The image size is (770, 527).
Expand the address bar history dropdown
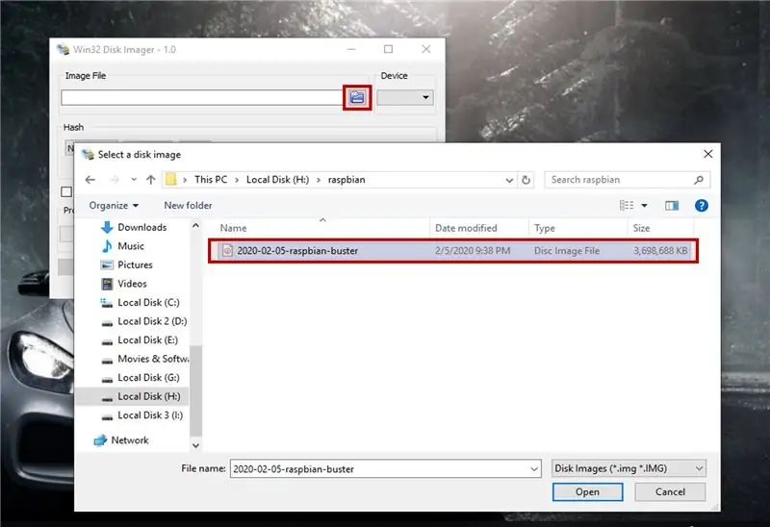click(509, 180)
